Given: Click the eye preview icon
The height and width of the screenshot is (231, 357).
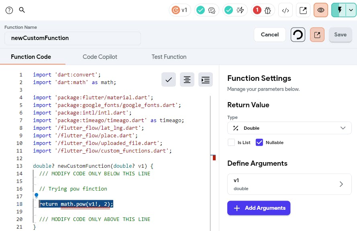Looking at the screenshot, I should pyautogui.click(x=321, y=10).
